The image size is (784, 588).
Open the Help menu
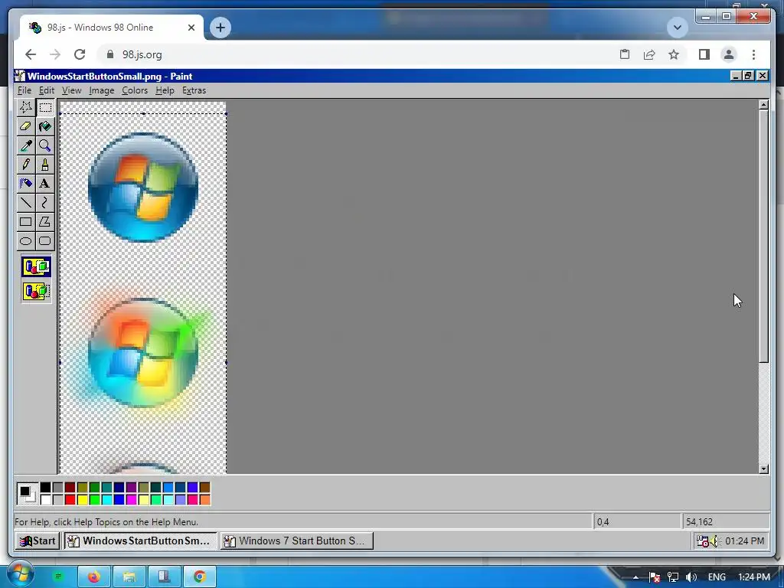click(165, 90)
